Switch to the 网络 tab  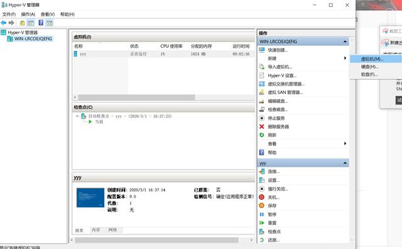coord(112,230)
